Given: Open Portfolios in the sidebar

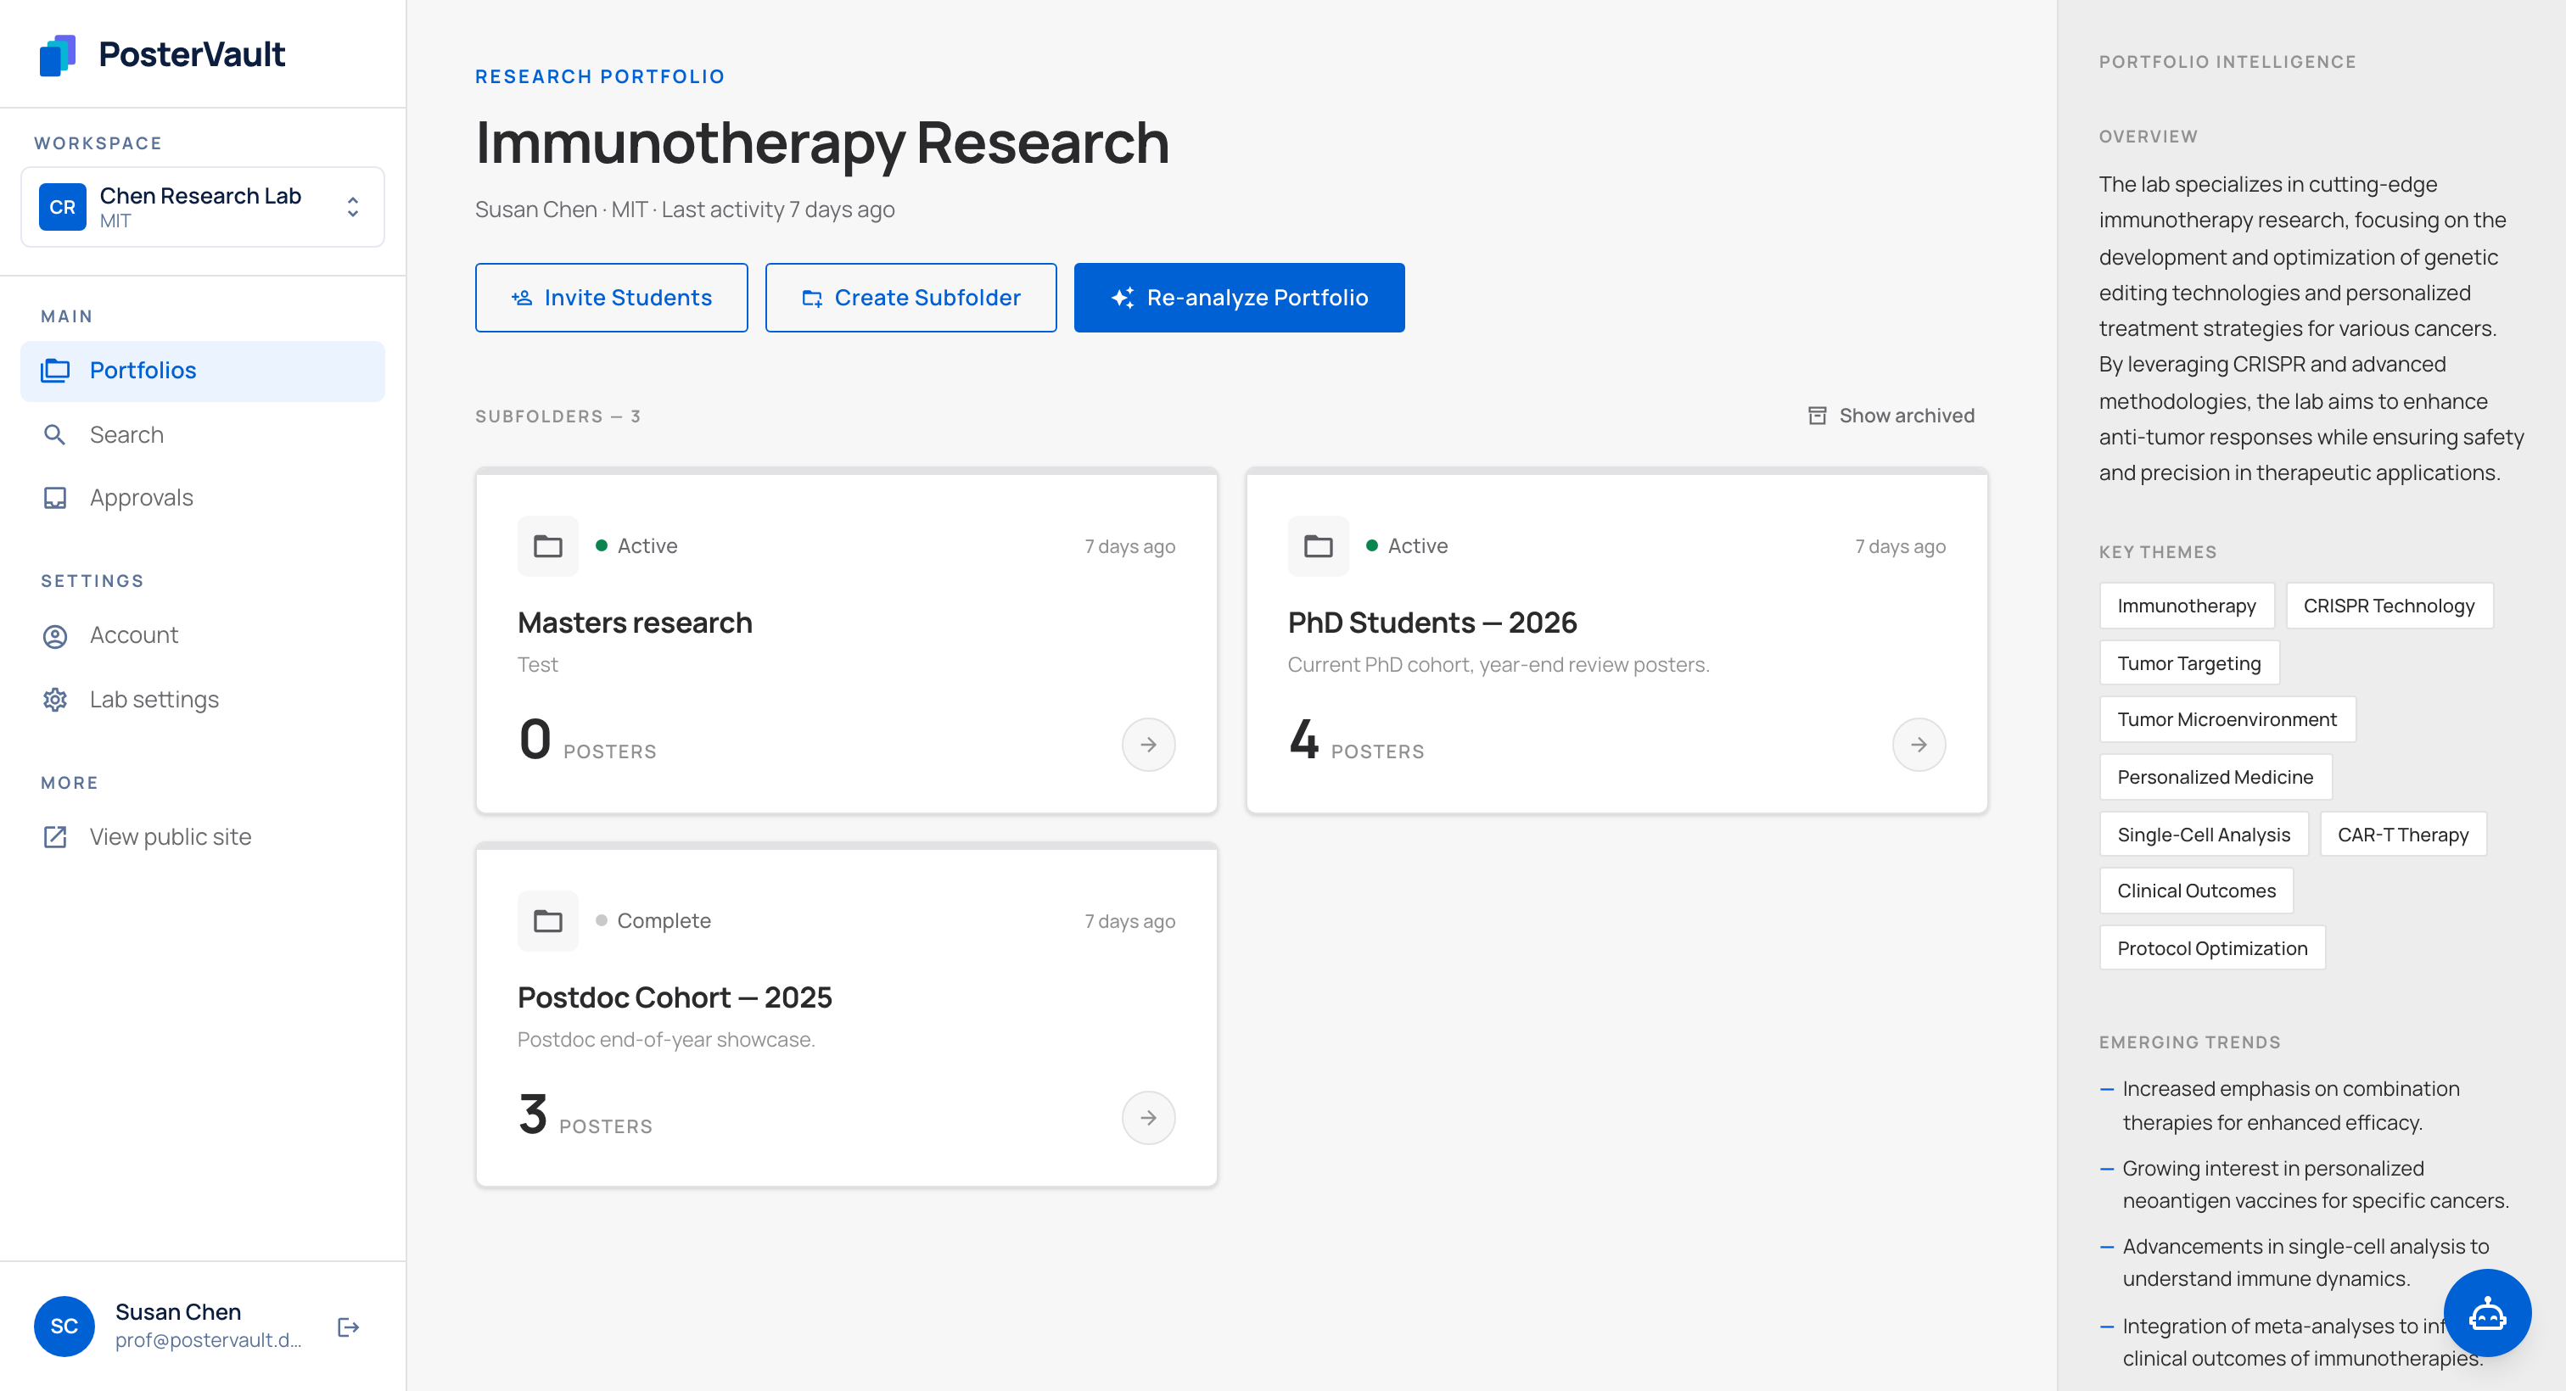Looking at the screenshot, I should point(202,371).
